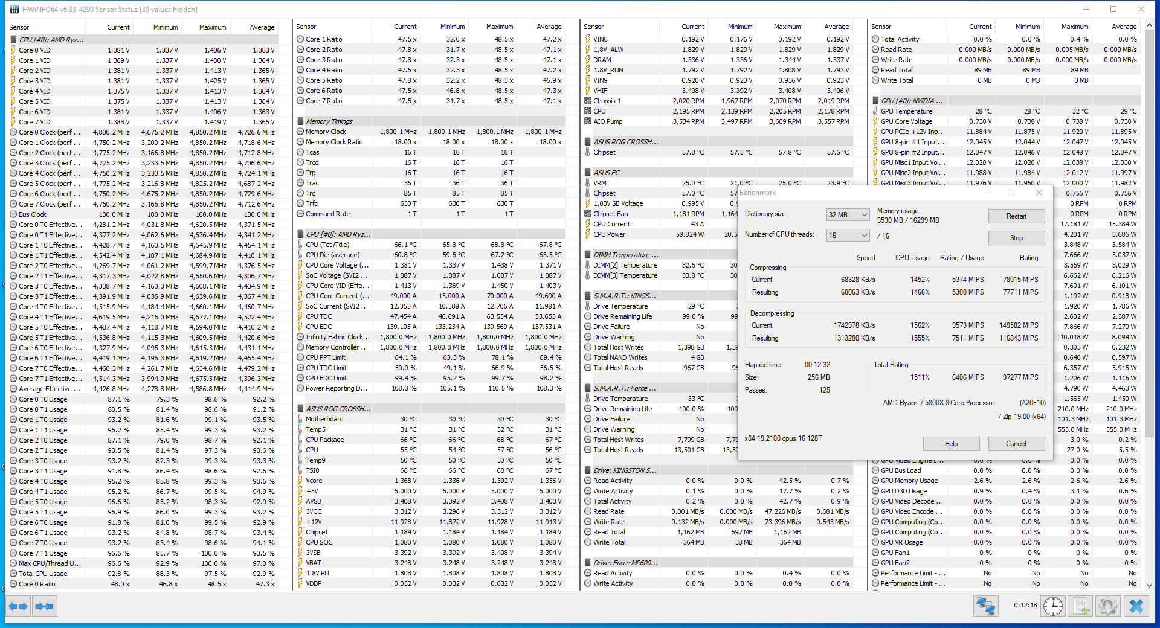Select the GPU VR Usage row label
The image size is (1160, 628).
pos(902,542)
